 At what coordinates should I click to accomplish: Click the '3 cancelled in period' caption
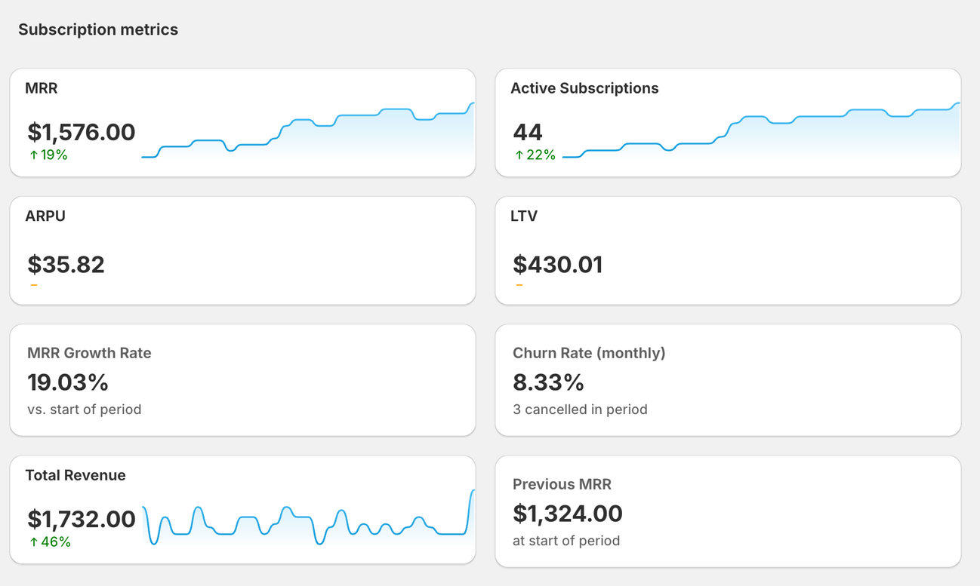click(580, 410)
